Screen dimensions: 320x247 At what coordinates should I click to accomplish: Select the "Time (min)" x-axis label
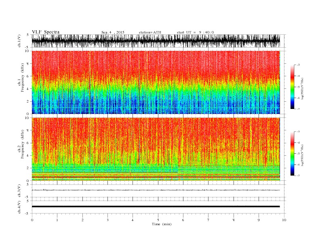click(162, 224)
